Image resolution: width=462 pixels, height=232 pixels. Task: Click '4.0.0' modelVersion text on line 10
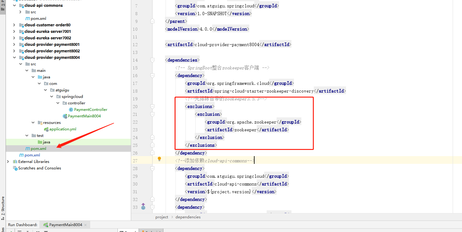point(206,29)
